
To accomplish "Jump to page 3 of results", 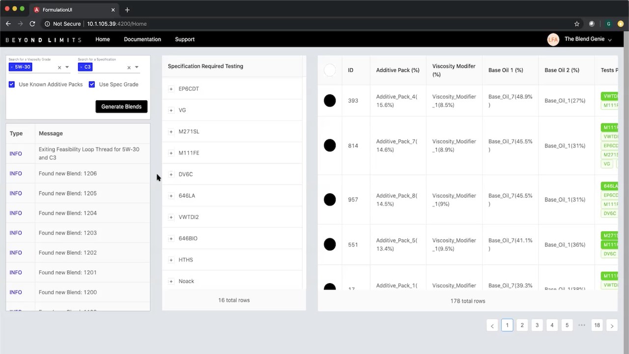I will point(537,325).
